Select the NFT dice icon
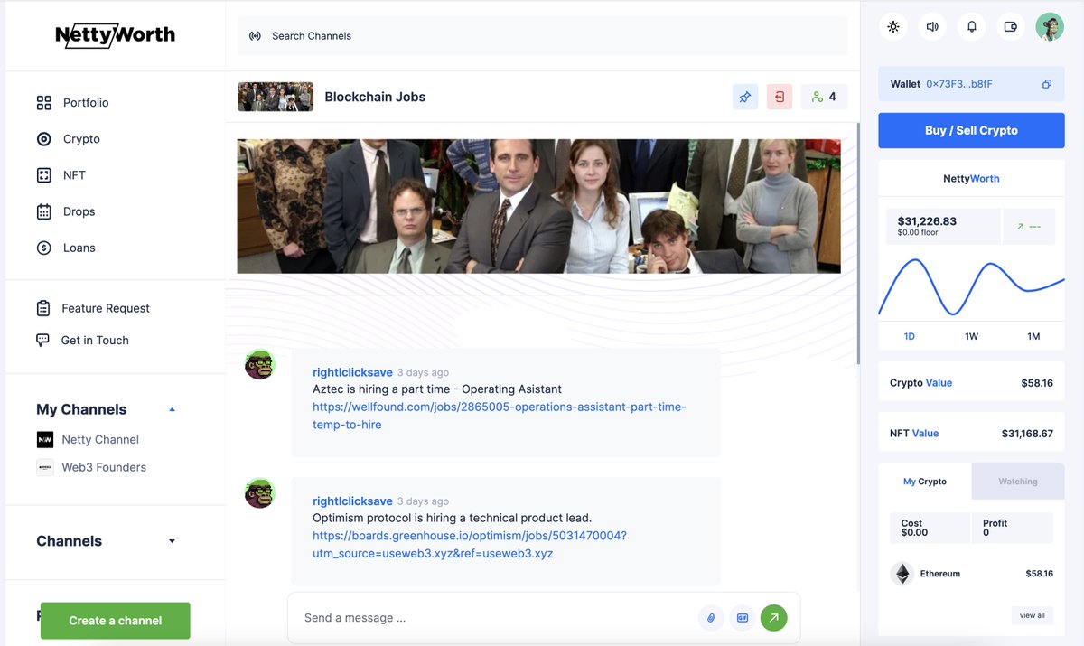The height and width of the screenshot is (646, 1084). click(43, 175)
